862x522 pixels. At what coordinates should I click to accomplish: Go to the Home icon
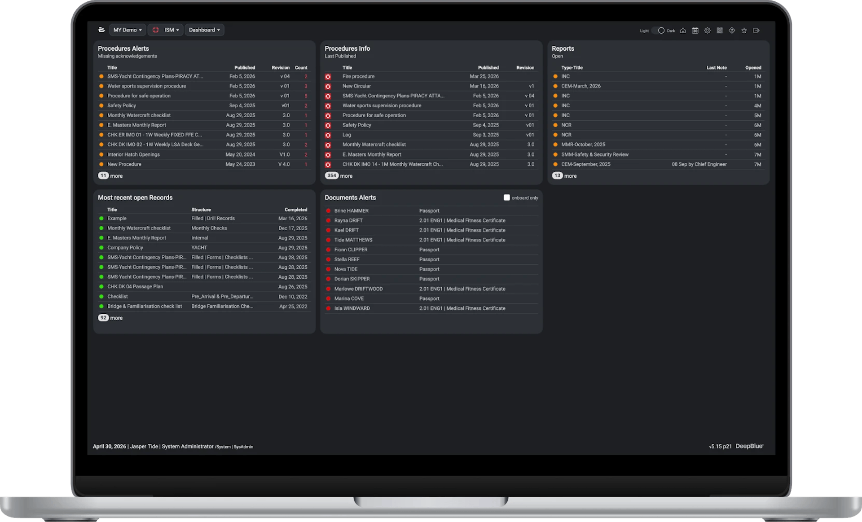(x=683, y=31)
